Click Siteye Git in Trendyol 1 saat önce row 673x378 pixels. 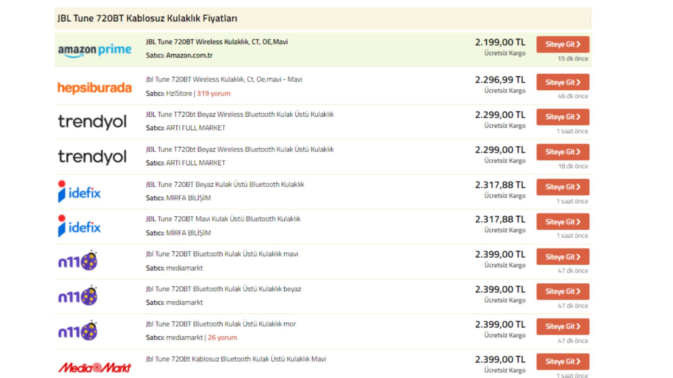563,117
